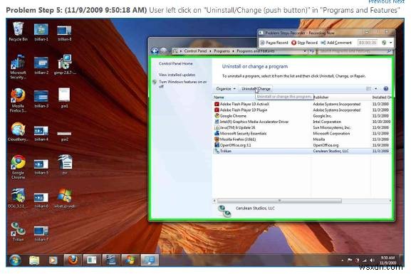
Task: Open the trillian-5 desktop file
Action: pyautogui.click(x=41, y=167)
